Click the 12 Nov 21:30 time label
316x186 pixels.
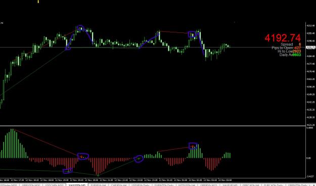pyautogui.click(x=106, y=180)
